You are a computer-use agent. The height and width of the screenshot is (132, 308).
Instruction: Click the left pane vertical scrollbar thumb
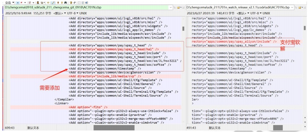pos(183,29)
